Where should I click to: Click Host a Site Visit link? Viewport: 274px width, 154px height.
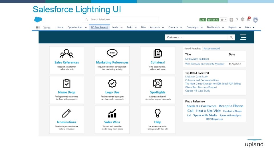(x=208, y=111)
